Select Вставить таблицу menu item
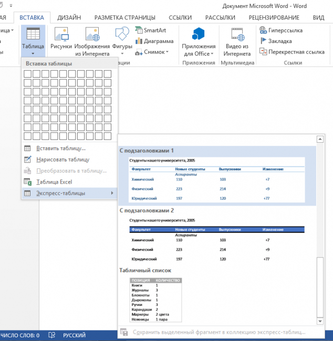 pyautogui.click(x=60, y=148)
